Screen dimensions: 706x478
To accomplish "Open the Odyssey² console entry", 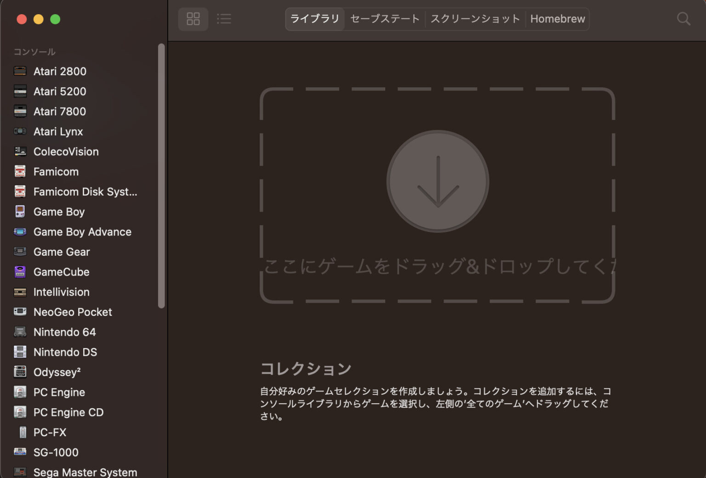I will tap(57, 372).
